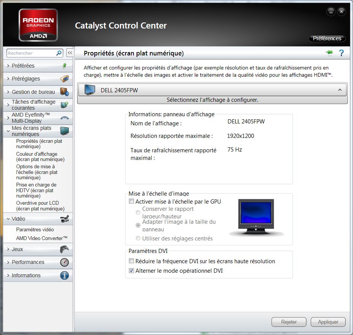Collapse Mes écrans plats numériques section

pyautogui.click(x=8, y=131)
